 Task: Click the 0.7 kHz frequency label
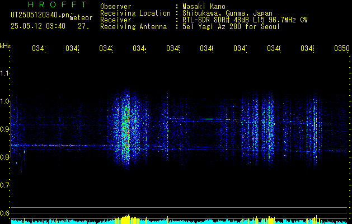pyautogui.click(x=4, y=185)
